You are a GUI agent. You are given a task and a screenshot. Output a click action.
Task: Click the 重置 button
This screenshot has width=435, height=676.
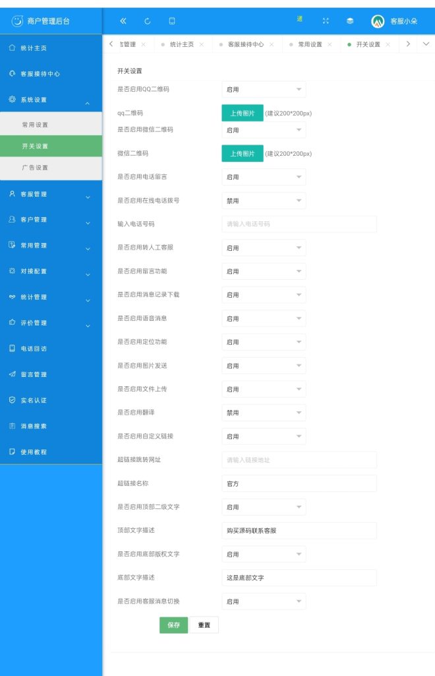tap(204, 625)
